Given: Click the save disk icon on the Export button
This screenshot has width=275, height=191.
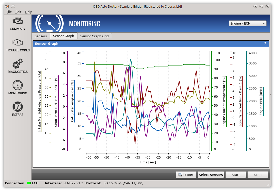Looking at the screenshot, I should 180,175.
